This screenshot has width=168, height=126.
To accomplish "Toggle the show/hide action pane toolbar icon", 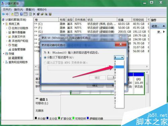I will 26,14.
